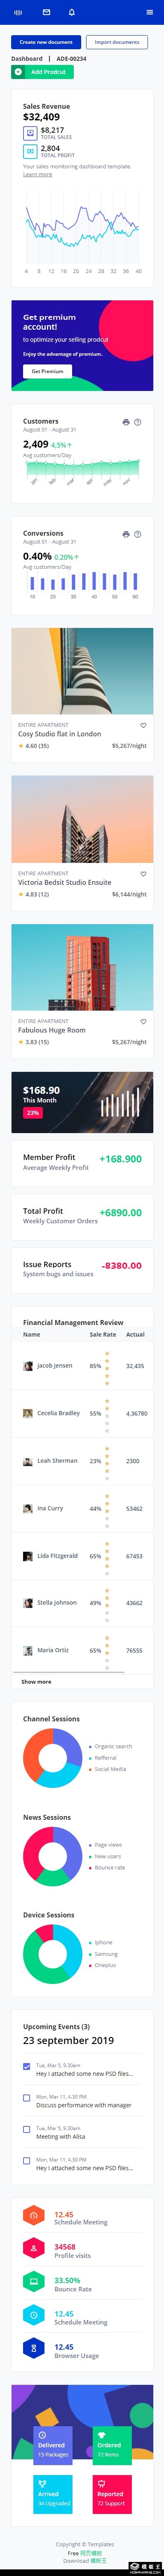Click Ina Curry's star rating
Screen dimensions: 164x2576
108,1508
